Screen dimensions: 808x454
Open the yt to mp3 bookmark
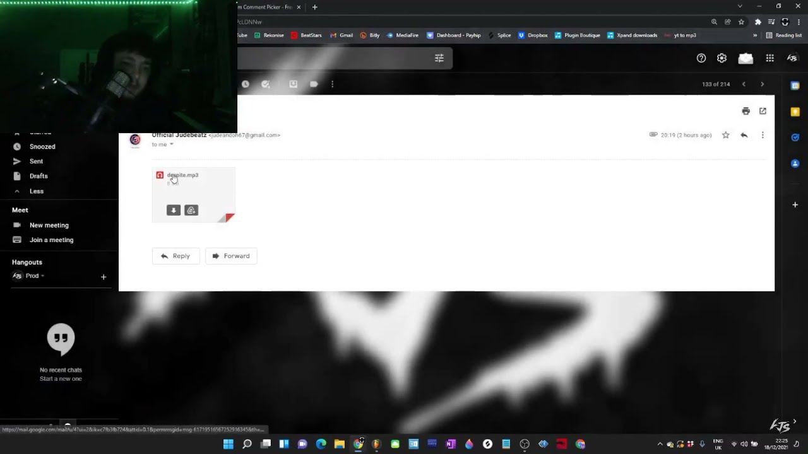680,35
